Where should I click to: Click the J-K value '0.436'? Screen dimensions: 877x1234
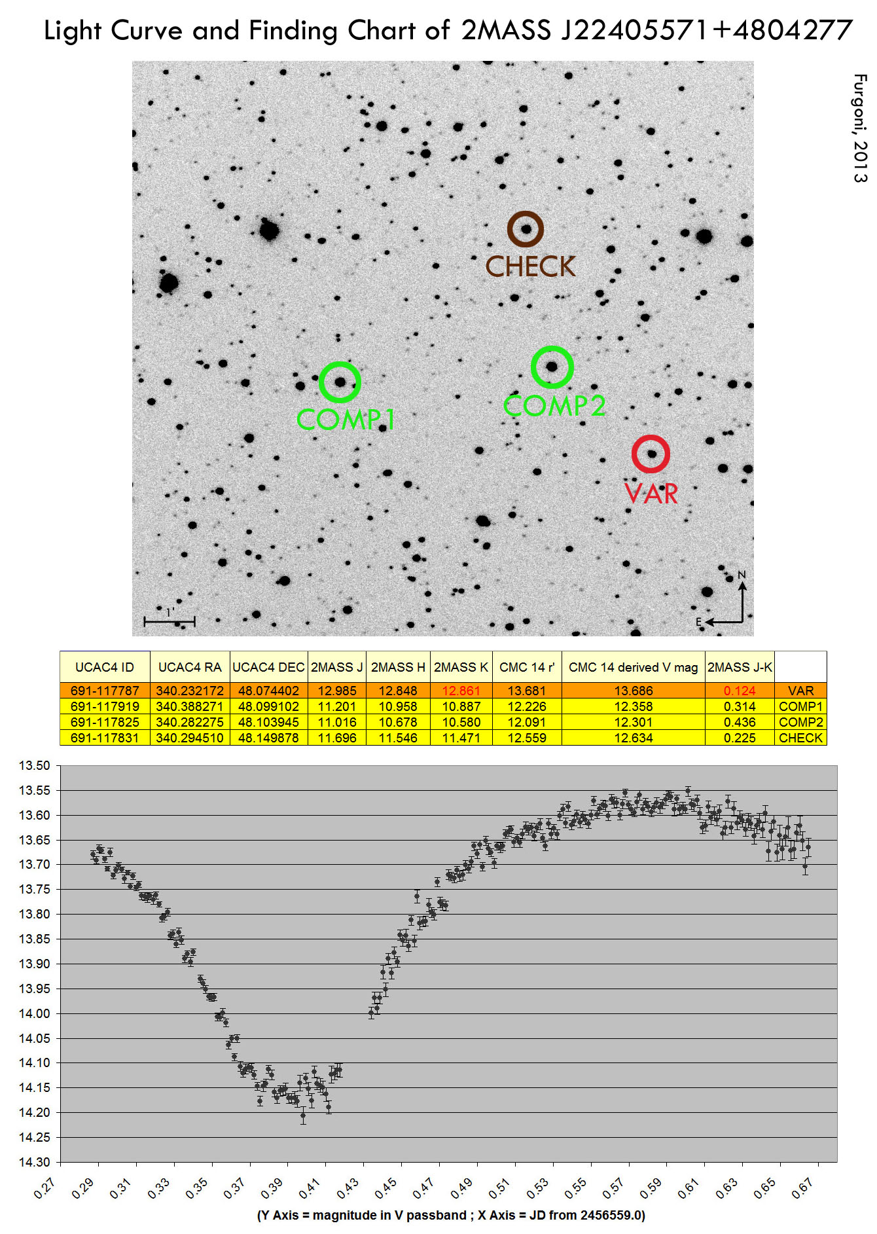740,722
